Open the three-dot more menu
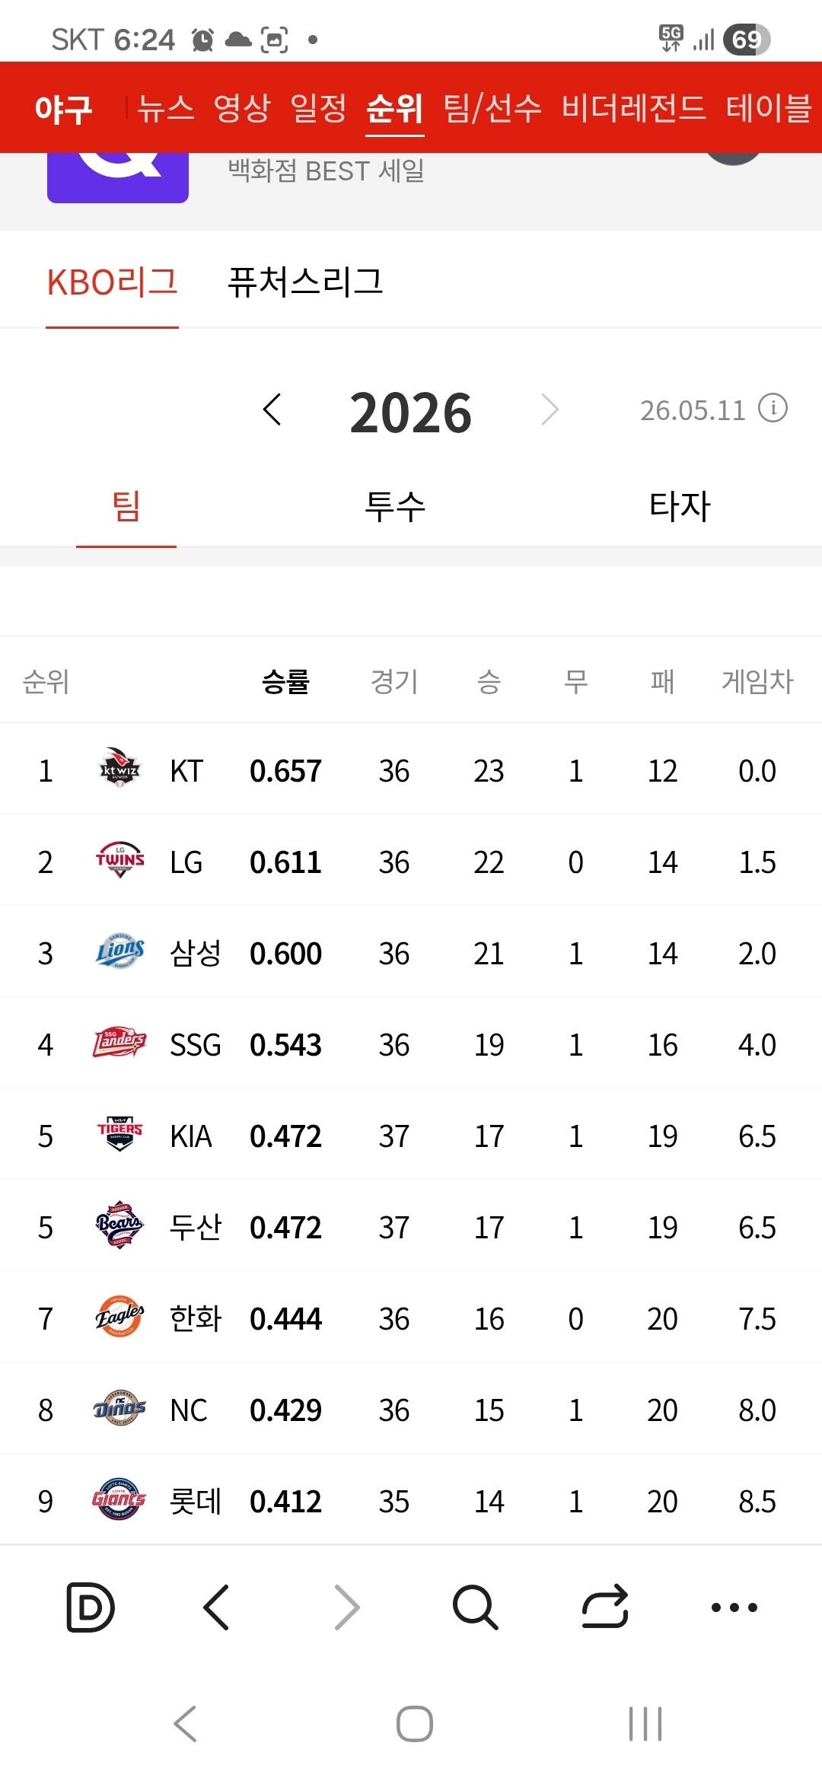The height and width of the screenshot is (1781, 822). [x=734, y=1607]
